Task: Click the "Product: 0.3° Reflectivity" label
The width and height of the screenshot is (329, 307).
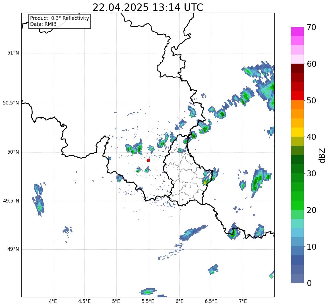Action: pos(60,18)
